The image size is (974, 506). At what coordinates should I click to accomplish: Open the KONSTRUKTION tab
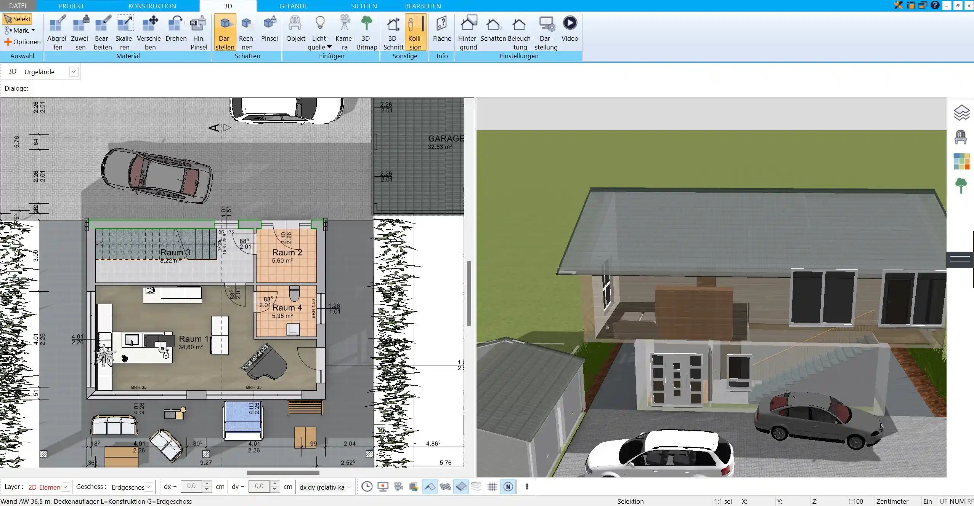(152, 6)
